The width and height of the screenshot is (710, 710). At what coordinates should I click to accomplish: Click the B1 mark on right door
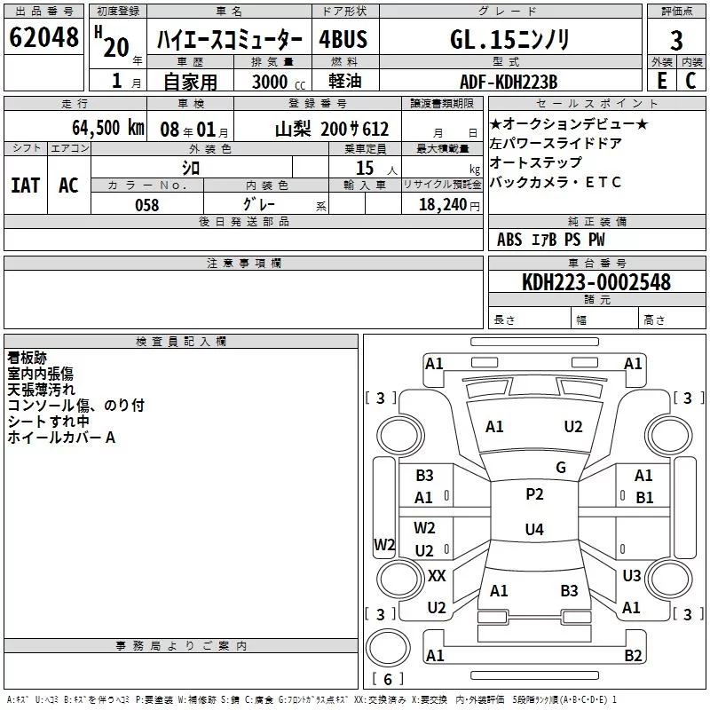643,498
